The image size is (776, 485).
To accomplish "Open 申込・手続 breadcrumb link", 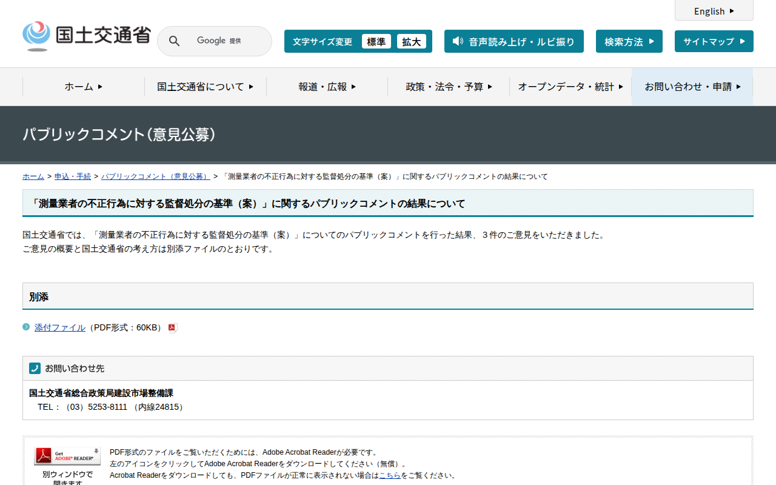I will click(x=73, y=176).
